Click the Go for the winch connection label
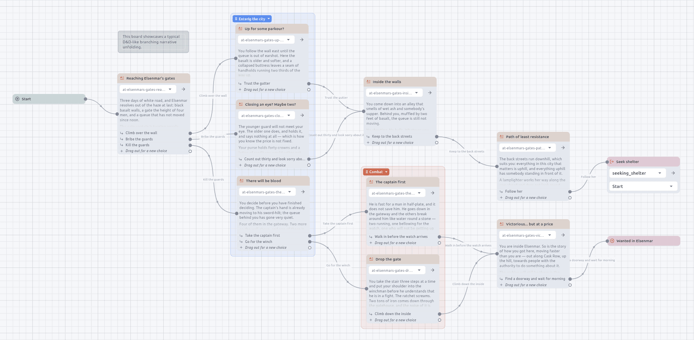 (338, 266)
